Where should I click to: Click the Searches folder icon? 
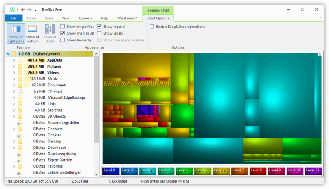point(20,110)
